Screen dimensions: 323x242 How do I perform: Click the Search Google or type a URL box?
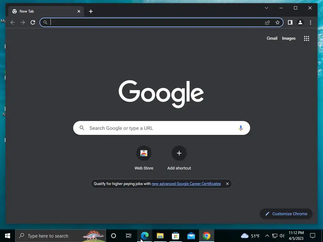(x=161, y=128)
